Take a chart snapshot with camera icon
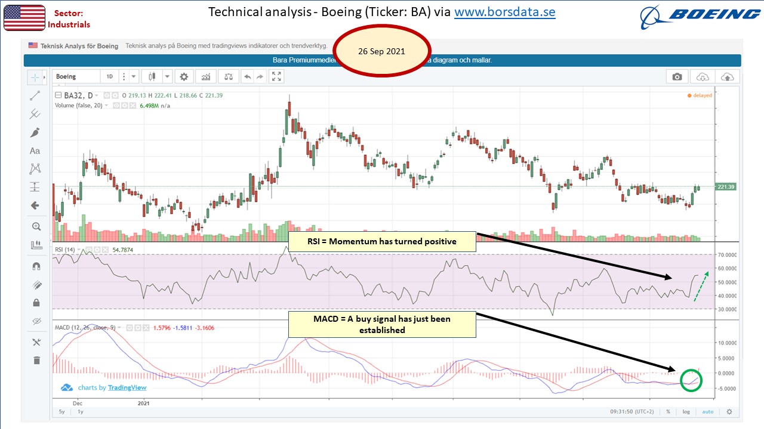The height and width of the screenshot is (429, 764). tap(677, 77)
